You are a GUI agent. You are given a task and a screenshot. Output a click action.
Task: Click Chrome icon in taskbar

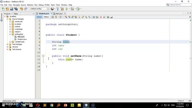click(52, 105)
